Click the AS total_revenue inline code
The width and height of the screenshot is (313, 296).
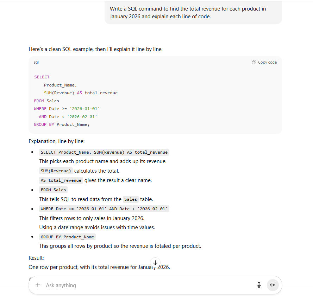(x=61, y=180)
